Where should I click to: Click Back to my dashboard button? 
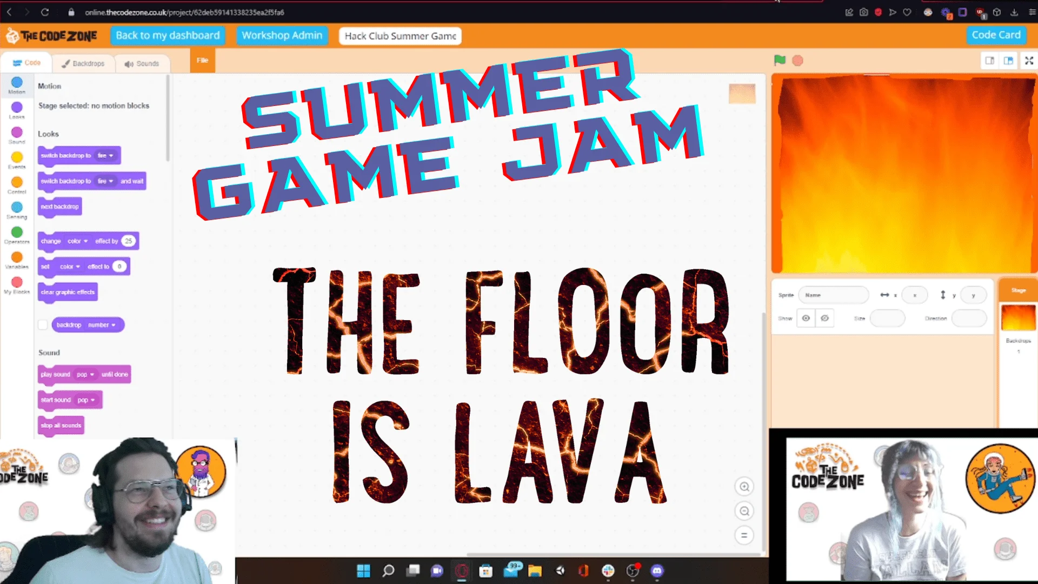(x=167, y=36)
